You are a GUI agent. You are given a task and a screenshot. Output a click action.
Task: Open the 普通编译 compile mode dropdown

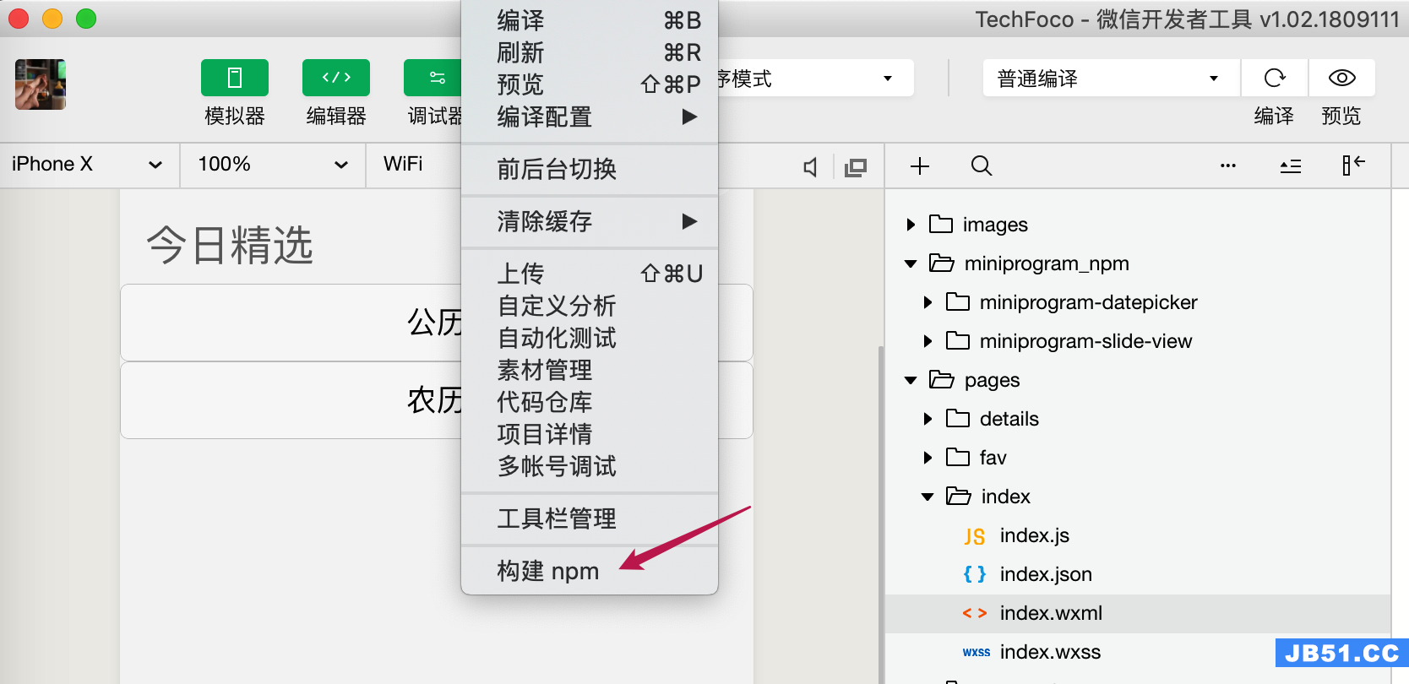[x=1111, y=78]
